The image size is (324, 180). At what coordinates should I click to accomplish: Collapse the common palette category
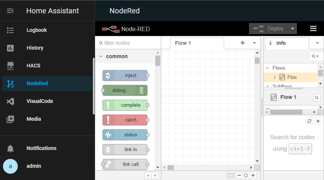coord(101,56)
